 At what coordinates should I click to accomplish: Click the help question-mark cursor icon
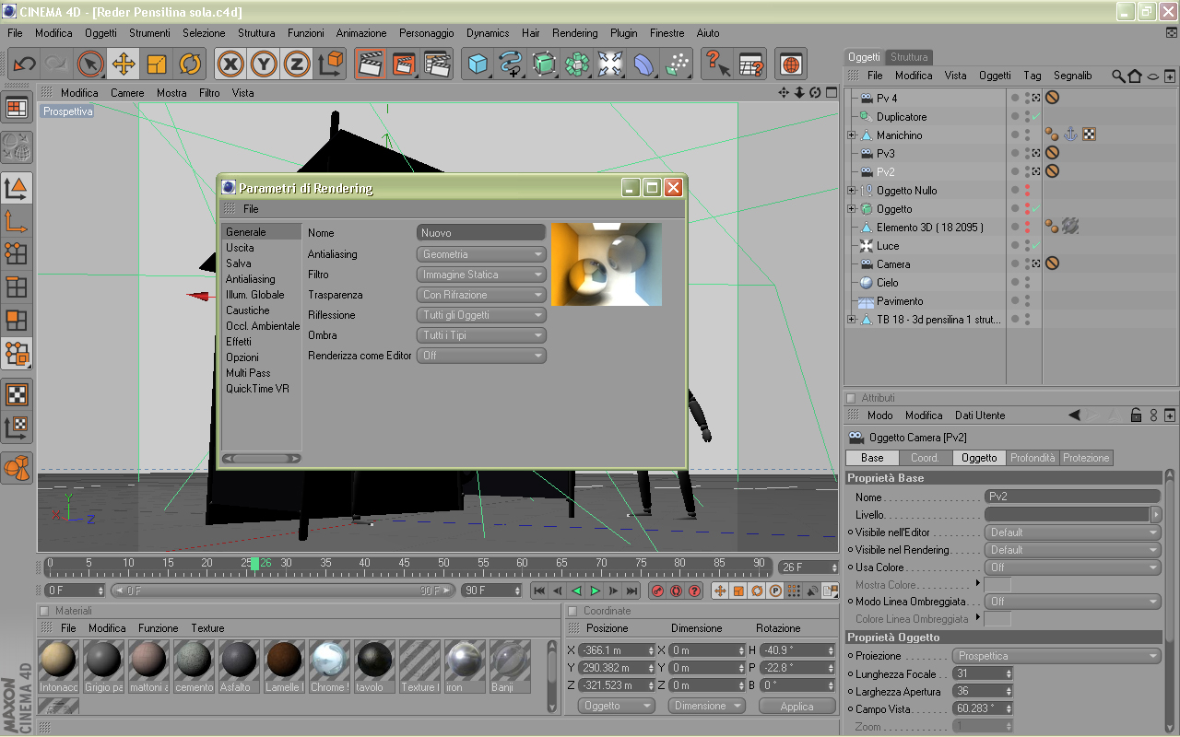click(717, 64)
